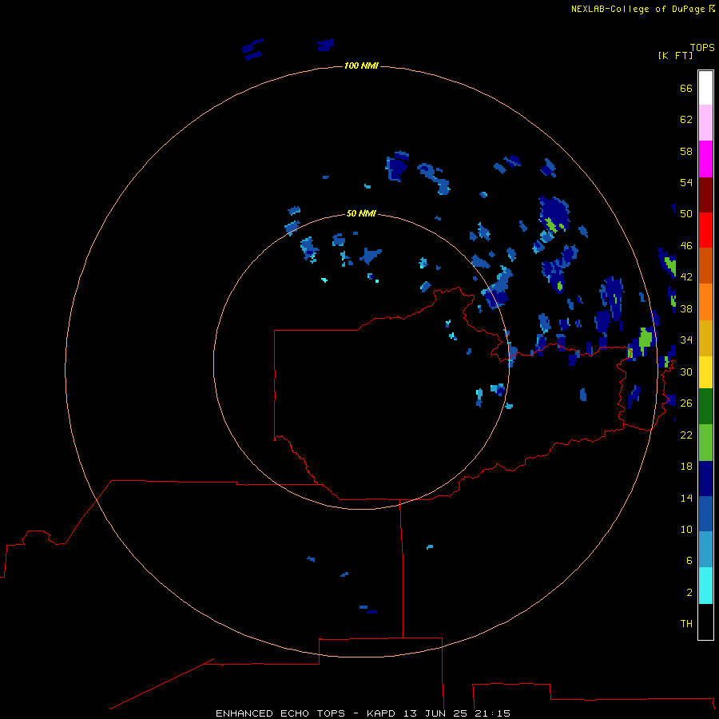This screenshot has width=719, height=719.
Task: Click the yellow 34 kft legend swatch
Action: click(x=705, y=372)
